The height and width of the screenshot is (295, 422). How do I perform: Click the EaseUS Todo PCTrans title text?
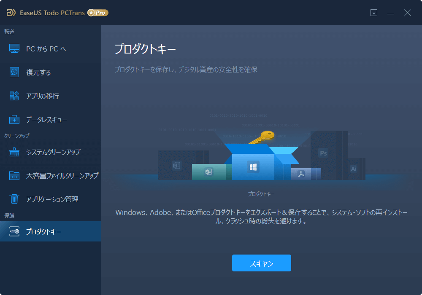tap(52, 13)
